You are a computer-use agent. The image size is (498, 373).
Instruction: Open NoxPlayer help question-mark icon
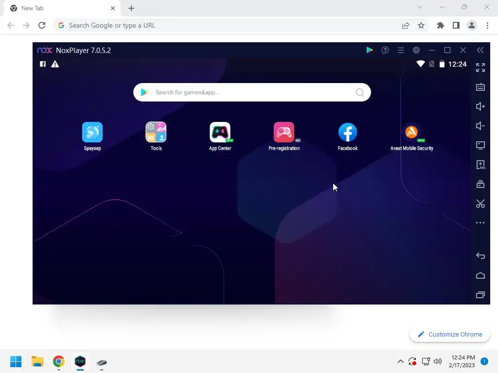click(x=385, y=50)
